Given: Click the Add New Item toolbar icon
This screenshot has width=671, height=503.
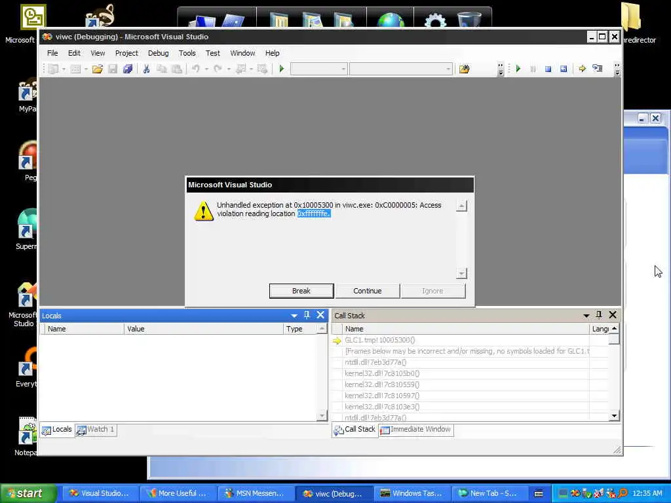Looking at the screenshot, I should pos(75,69).
